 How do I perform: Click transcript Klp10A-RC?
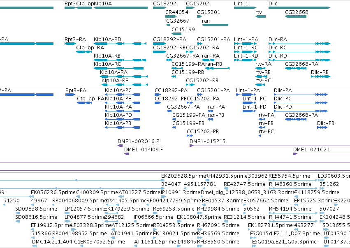(x=118, y=68)
